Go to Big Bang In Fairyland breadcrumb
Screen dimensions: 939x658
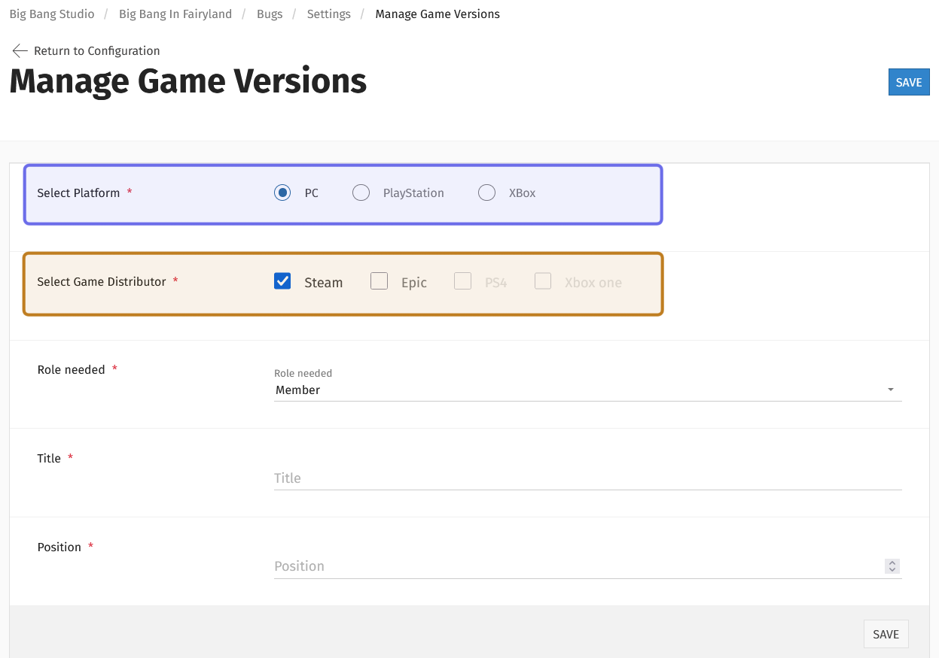[x=175, y=14]
